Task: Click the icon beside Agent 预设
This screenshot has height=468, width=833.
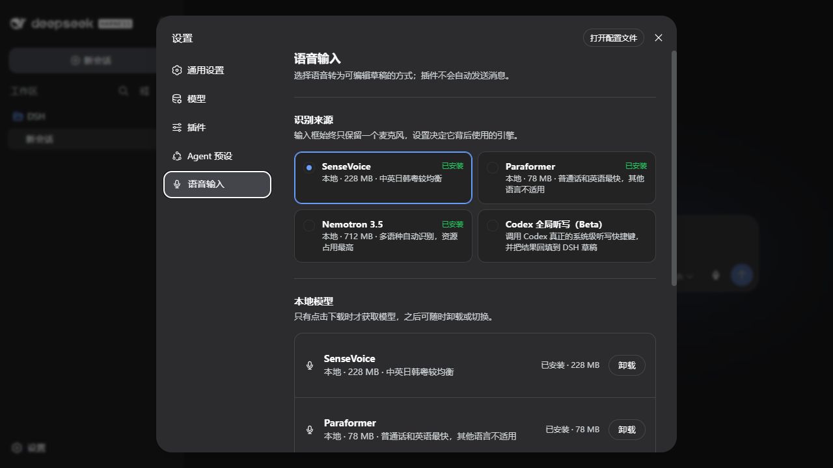Action: 176,156
